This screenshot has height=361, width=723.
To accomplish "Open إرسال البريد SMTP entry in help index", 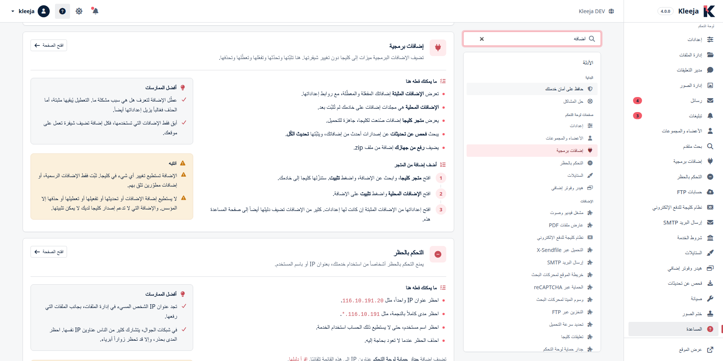I will click(x=532, y=262).
